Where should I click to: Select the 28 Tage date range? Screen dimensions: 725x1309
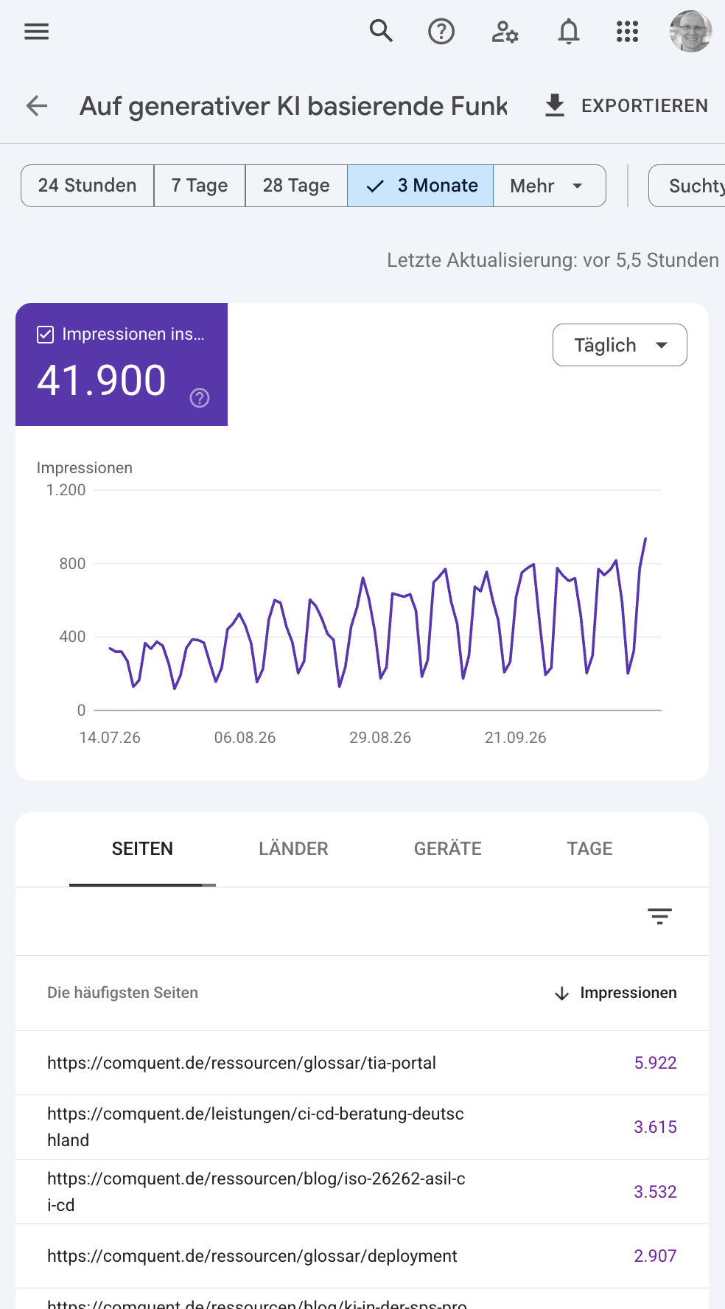pyautogui.click(x=296, y=186)
